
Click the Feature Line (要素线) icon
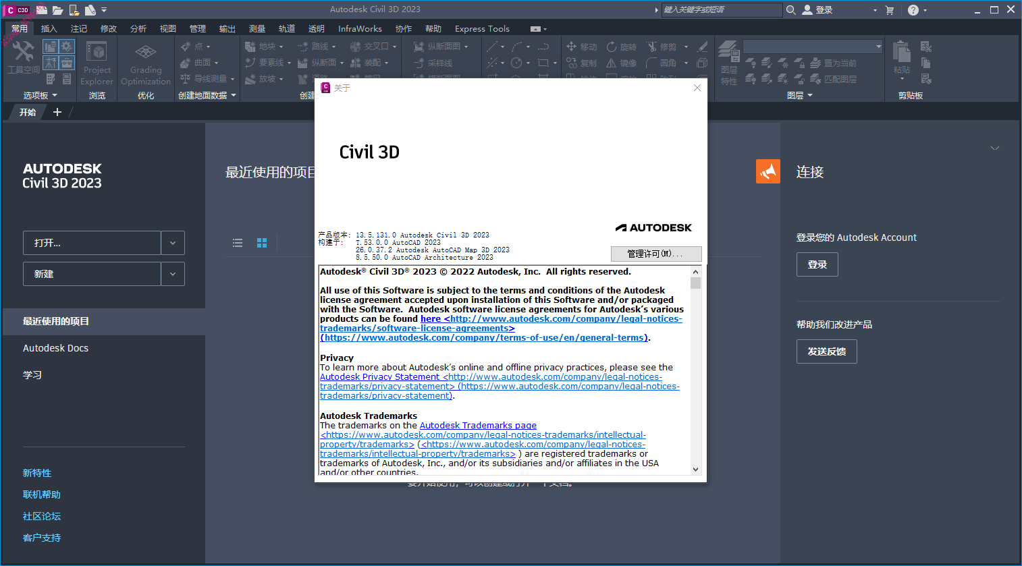250,63
